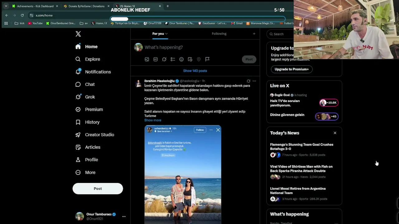The image size is (399, 224).
Task: Reload the current page
Action: (x=22, y=15)
